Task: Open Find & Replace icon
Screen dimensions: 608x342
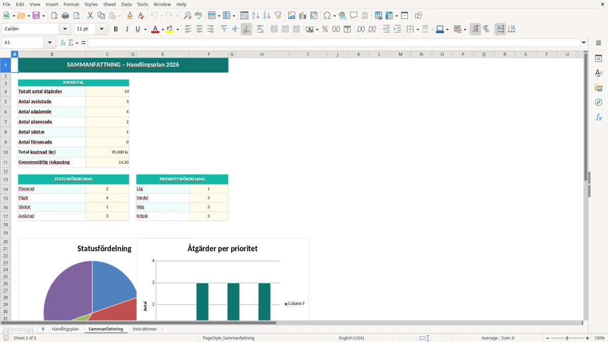Action: coord(187,16)
